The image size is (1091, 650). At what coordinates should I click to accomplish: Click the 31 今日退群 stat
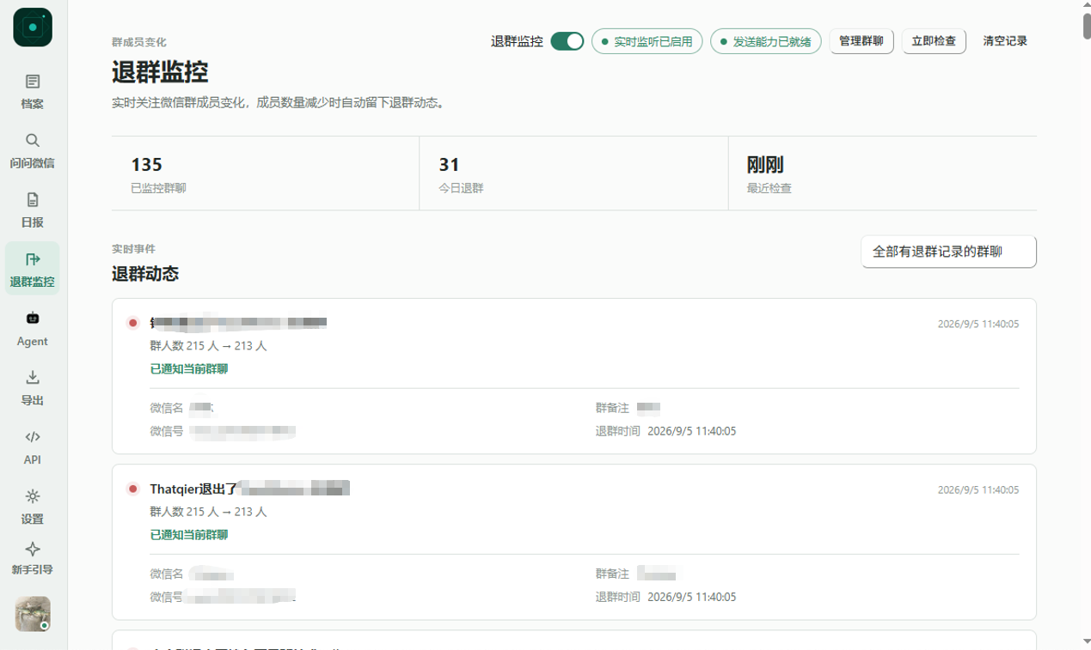point(573,173)
